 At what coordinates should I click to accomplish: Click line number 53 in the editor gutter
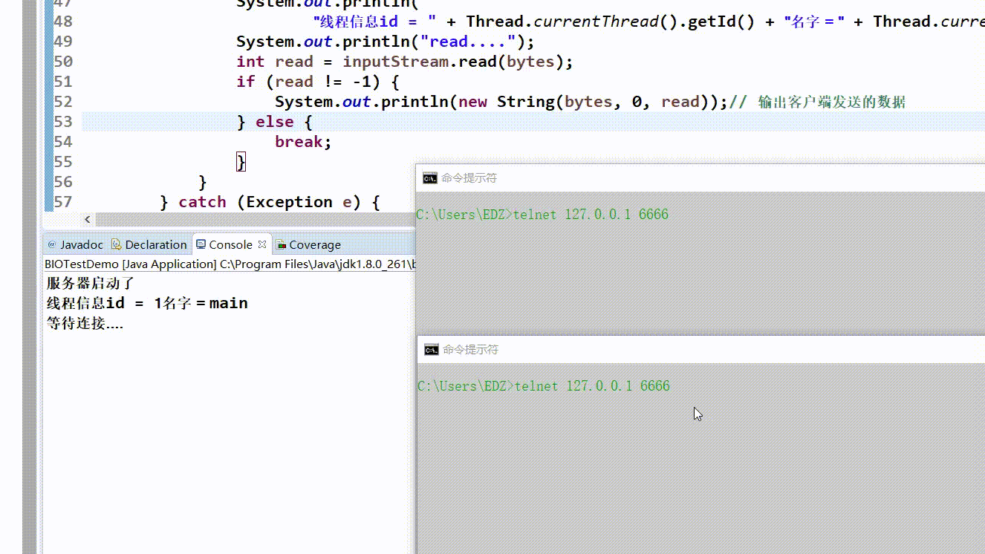coord(63,122)
